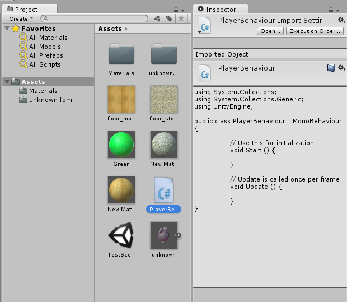Toggle the Project panel lock
The width and height of the screenshot is (347, 302).
coord(176,10)
